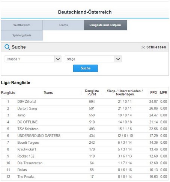The height and width of the screenshot is (182, 170).
Task: Click the MPR column header
Action: [164, 93]
